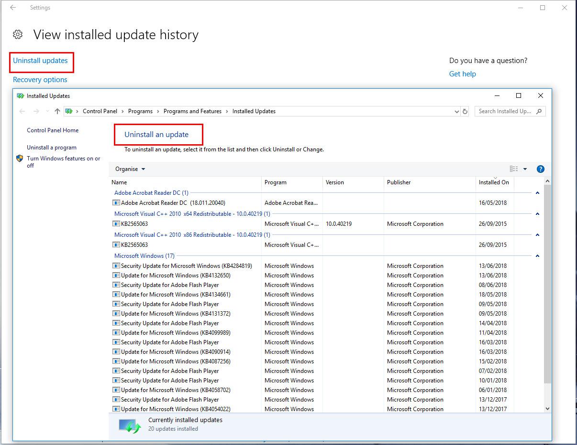Collapse the Adobe Acrobat Reader DC (1) group

(x=537, y=193)
